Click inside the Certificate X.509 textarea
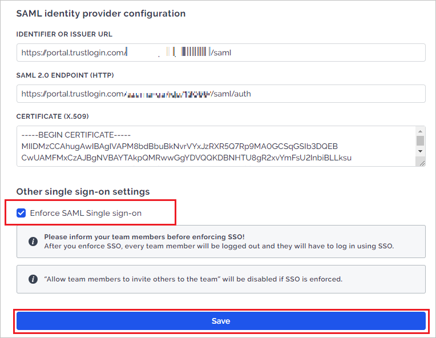This screenshot has width=436, height=338. [216, 146]
